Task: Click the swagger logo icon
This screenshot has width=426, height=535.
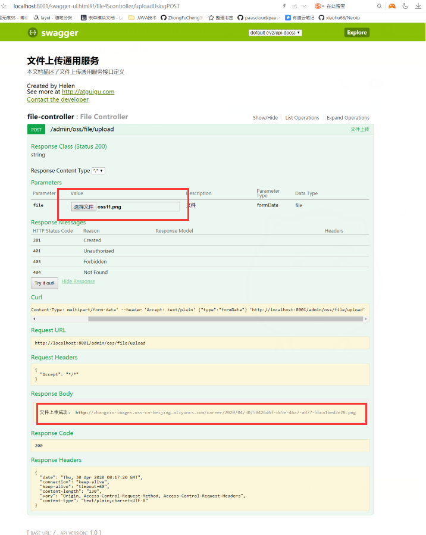Action: tap(33, 33)
